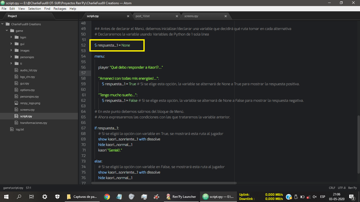Open the Selection menu
The height and width of the screenshot is (202, 360).
(x=35, y=9)
